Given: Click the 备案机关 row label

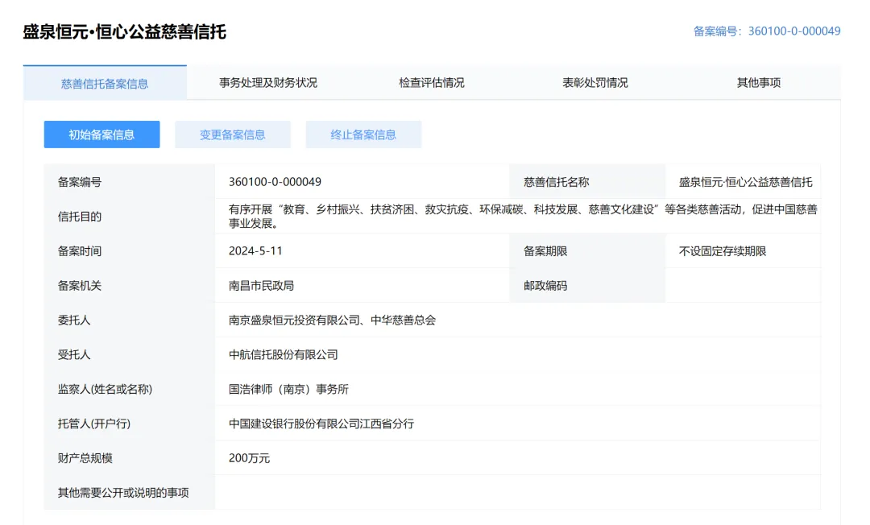Looking at the screenshot, I should click(x=79, y=286).
